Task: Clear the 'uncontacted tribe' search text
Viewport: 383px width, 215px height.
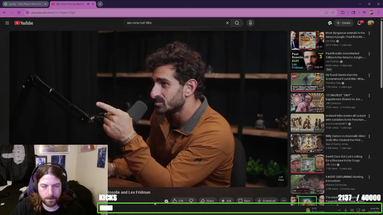Action: [227, 23]
